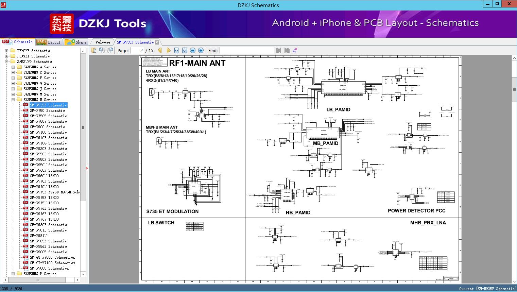Image resolution: width=517 pixels, height=292 pixels.
Task: Find previous match icon
Action: tap(279, 50)
